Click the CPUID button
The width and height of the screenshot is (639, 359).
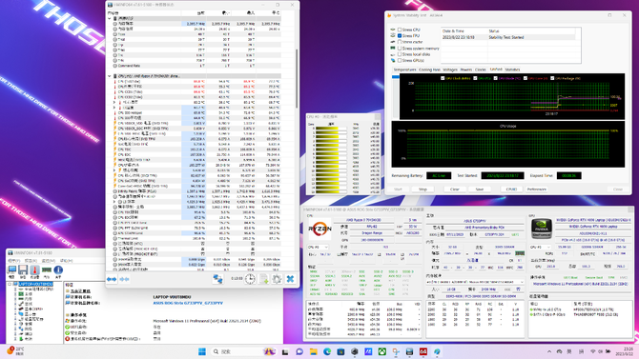[x=511, y=189]
